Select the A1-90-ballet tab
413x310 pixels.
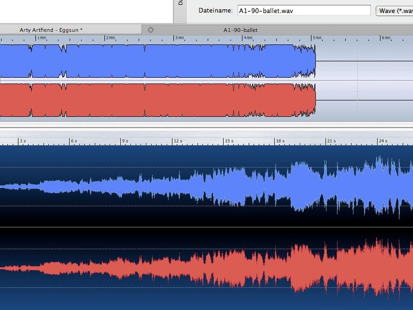pos(240,30)
